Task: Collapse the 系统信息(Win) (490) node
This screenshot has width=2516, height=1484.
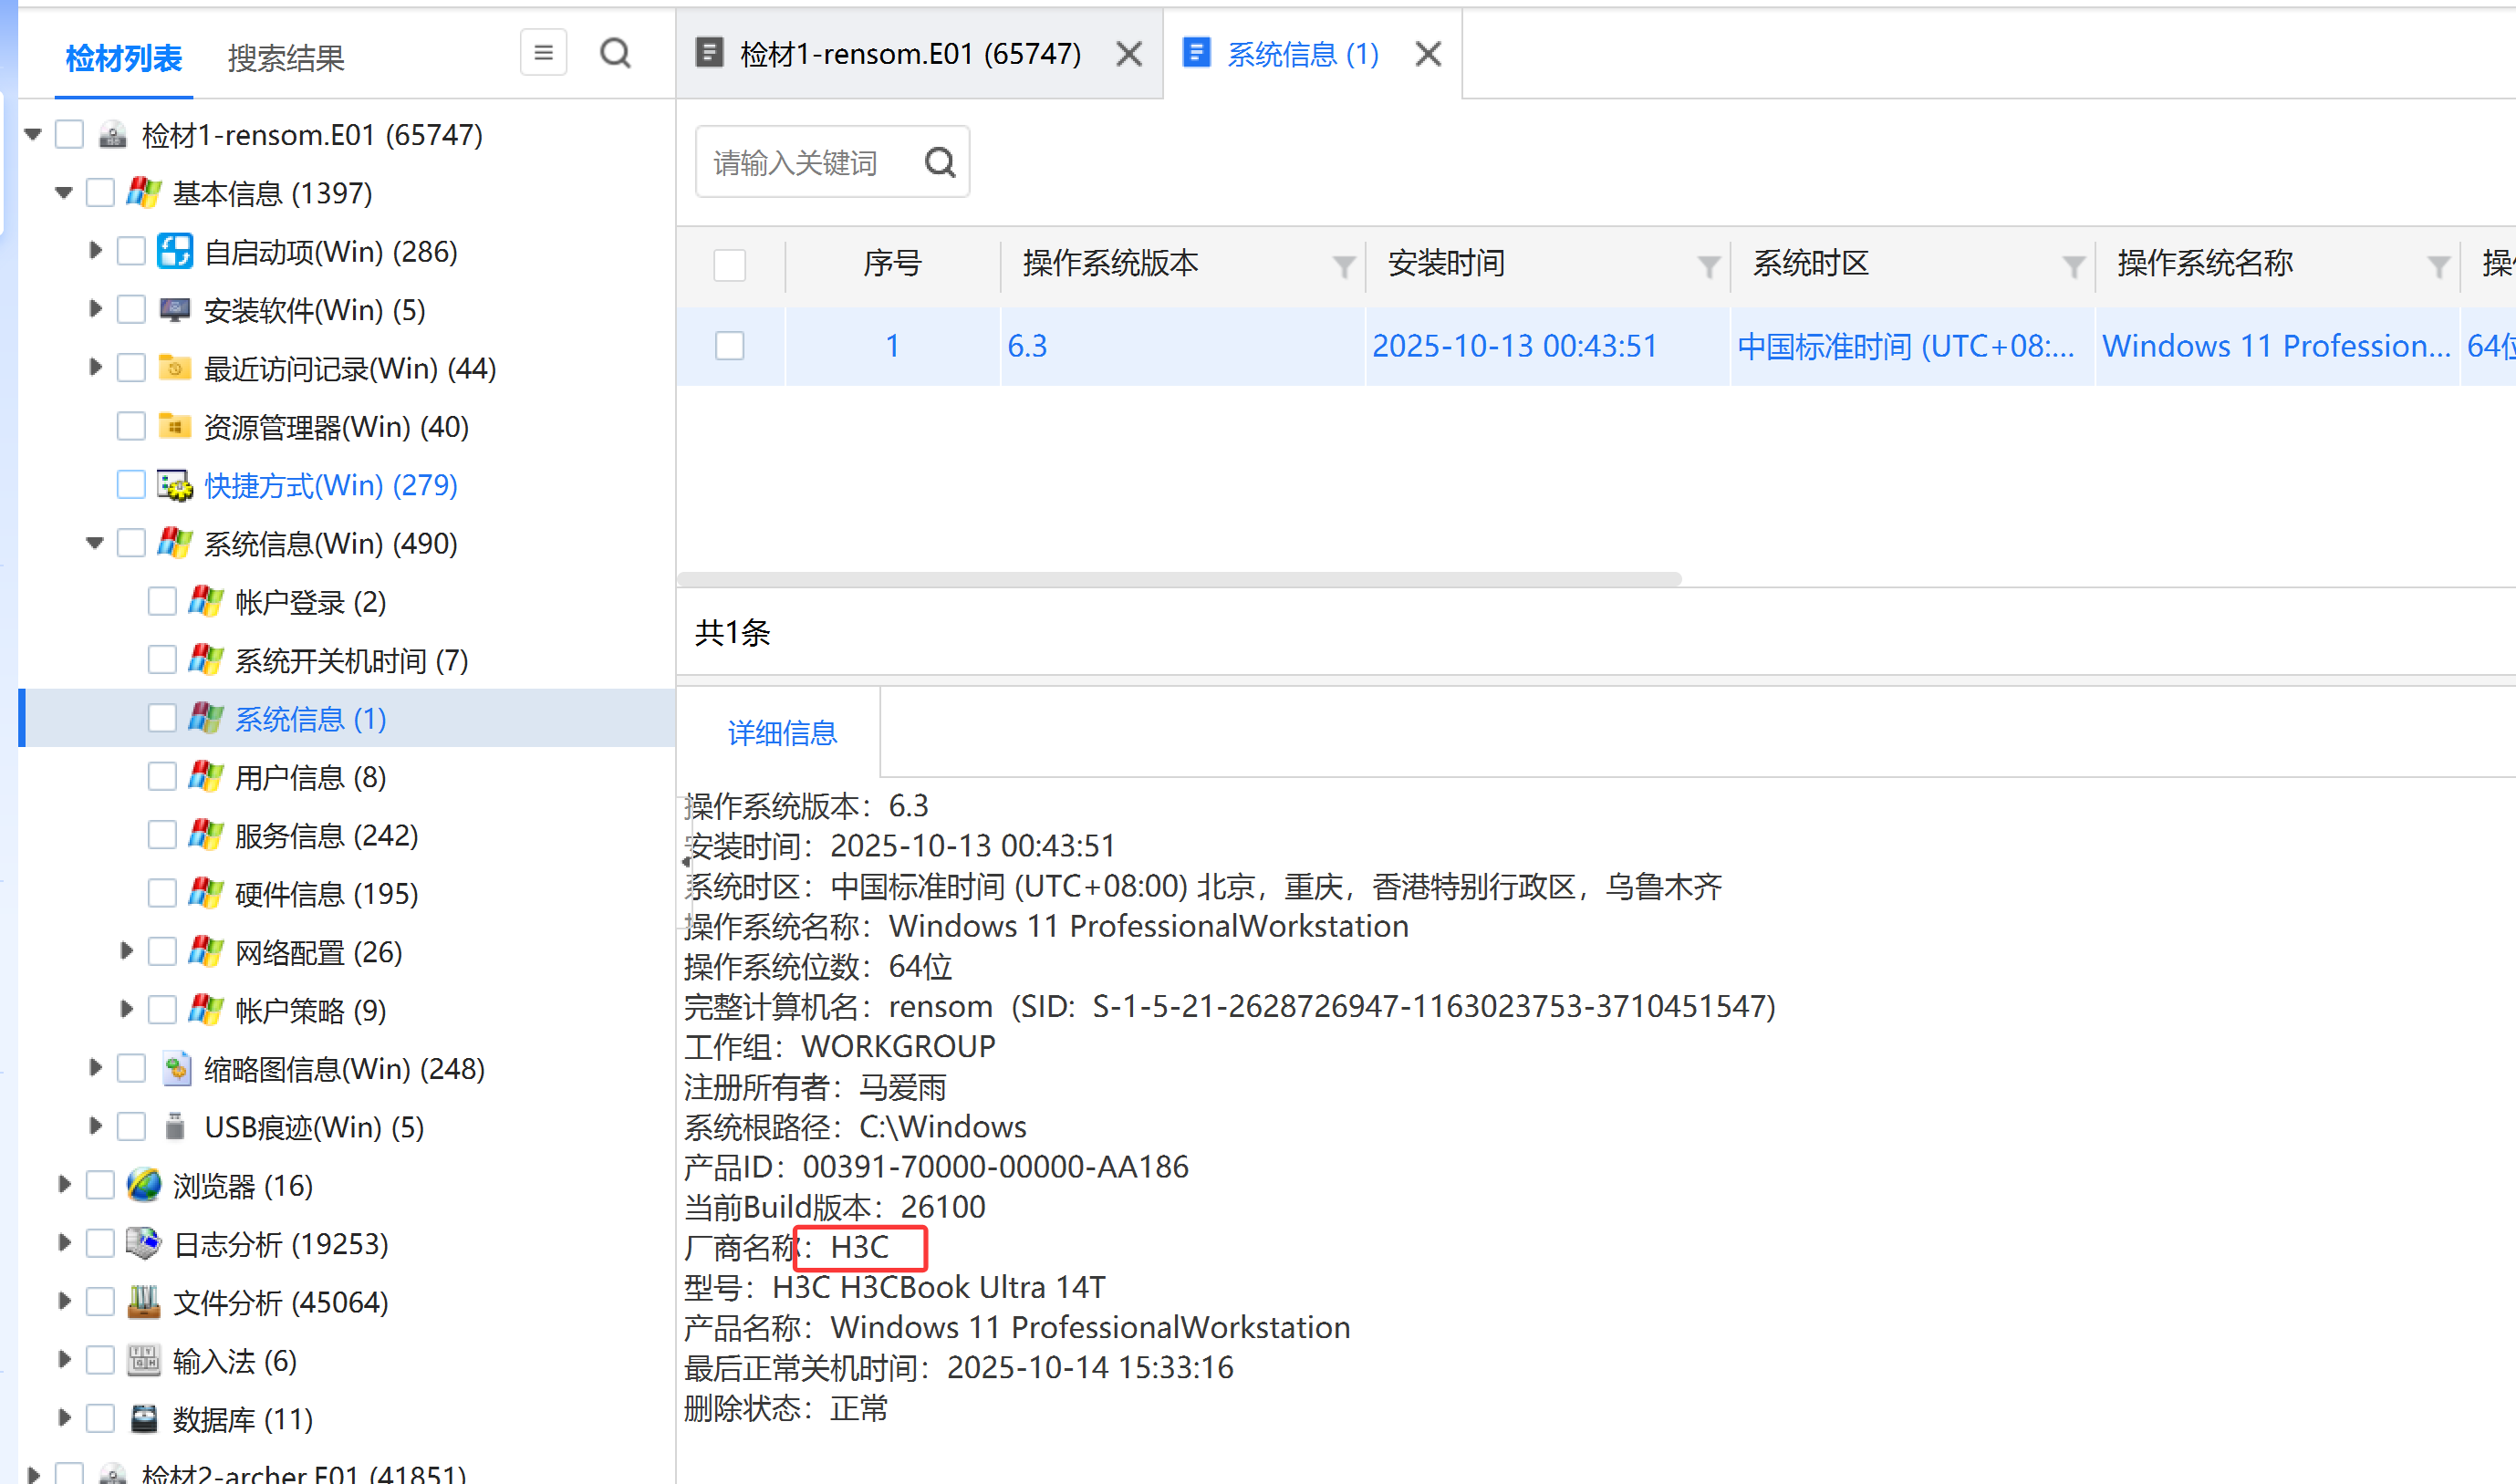Action: 95,543
